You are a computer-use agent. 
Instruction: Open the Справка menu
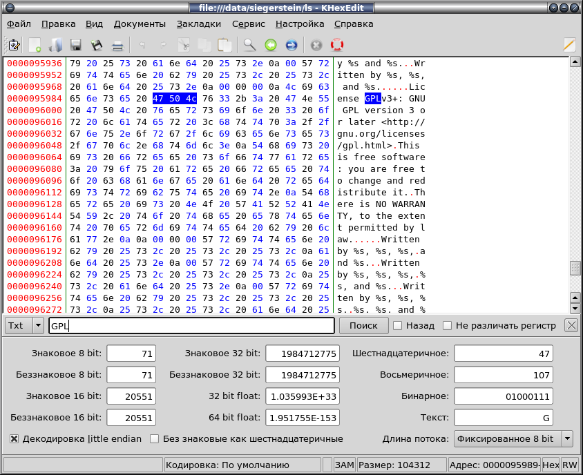(x=354, y=23)
